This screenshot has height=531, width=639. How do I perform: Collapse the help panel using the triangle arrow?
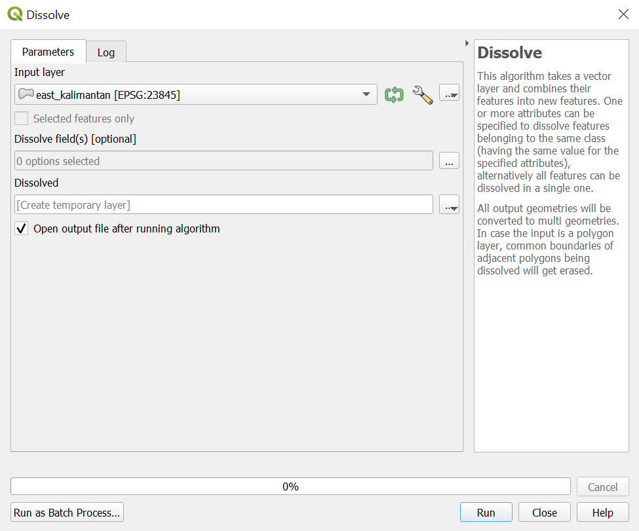tap(467, 43)
